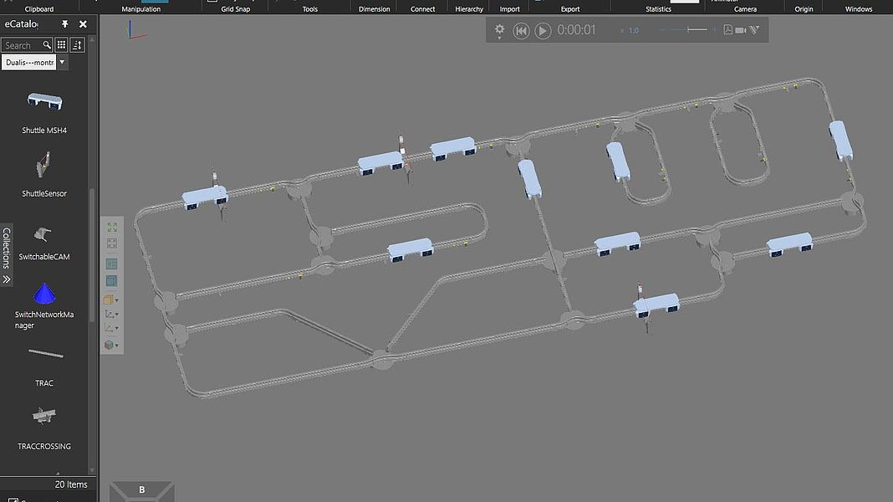Click the B face of view cube
893x502 pixels.
[x=142, y=490]
